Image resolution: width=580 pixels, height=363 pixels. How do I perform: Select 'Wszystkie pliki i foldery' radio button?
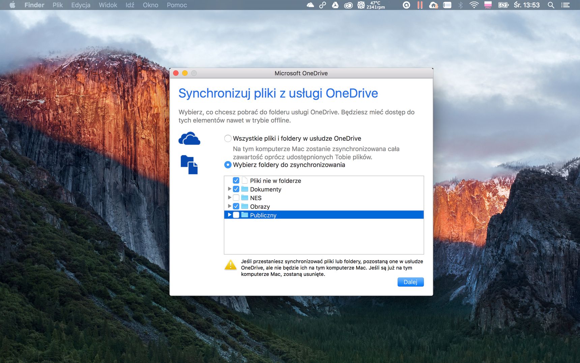(x=228, y=138)
